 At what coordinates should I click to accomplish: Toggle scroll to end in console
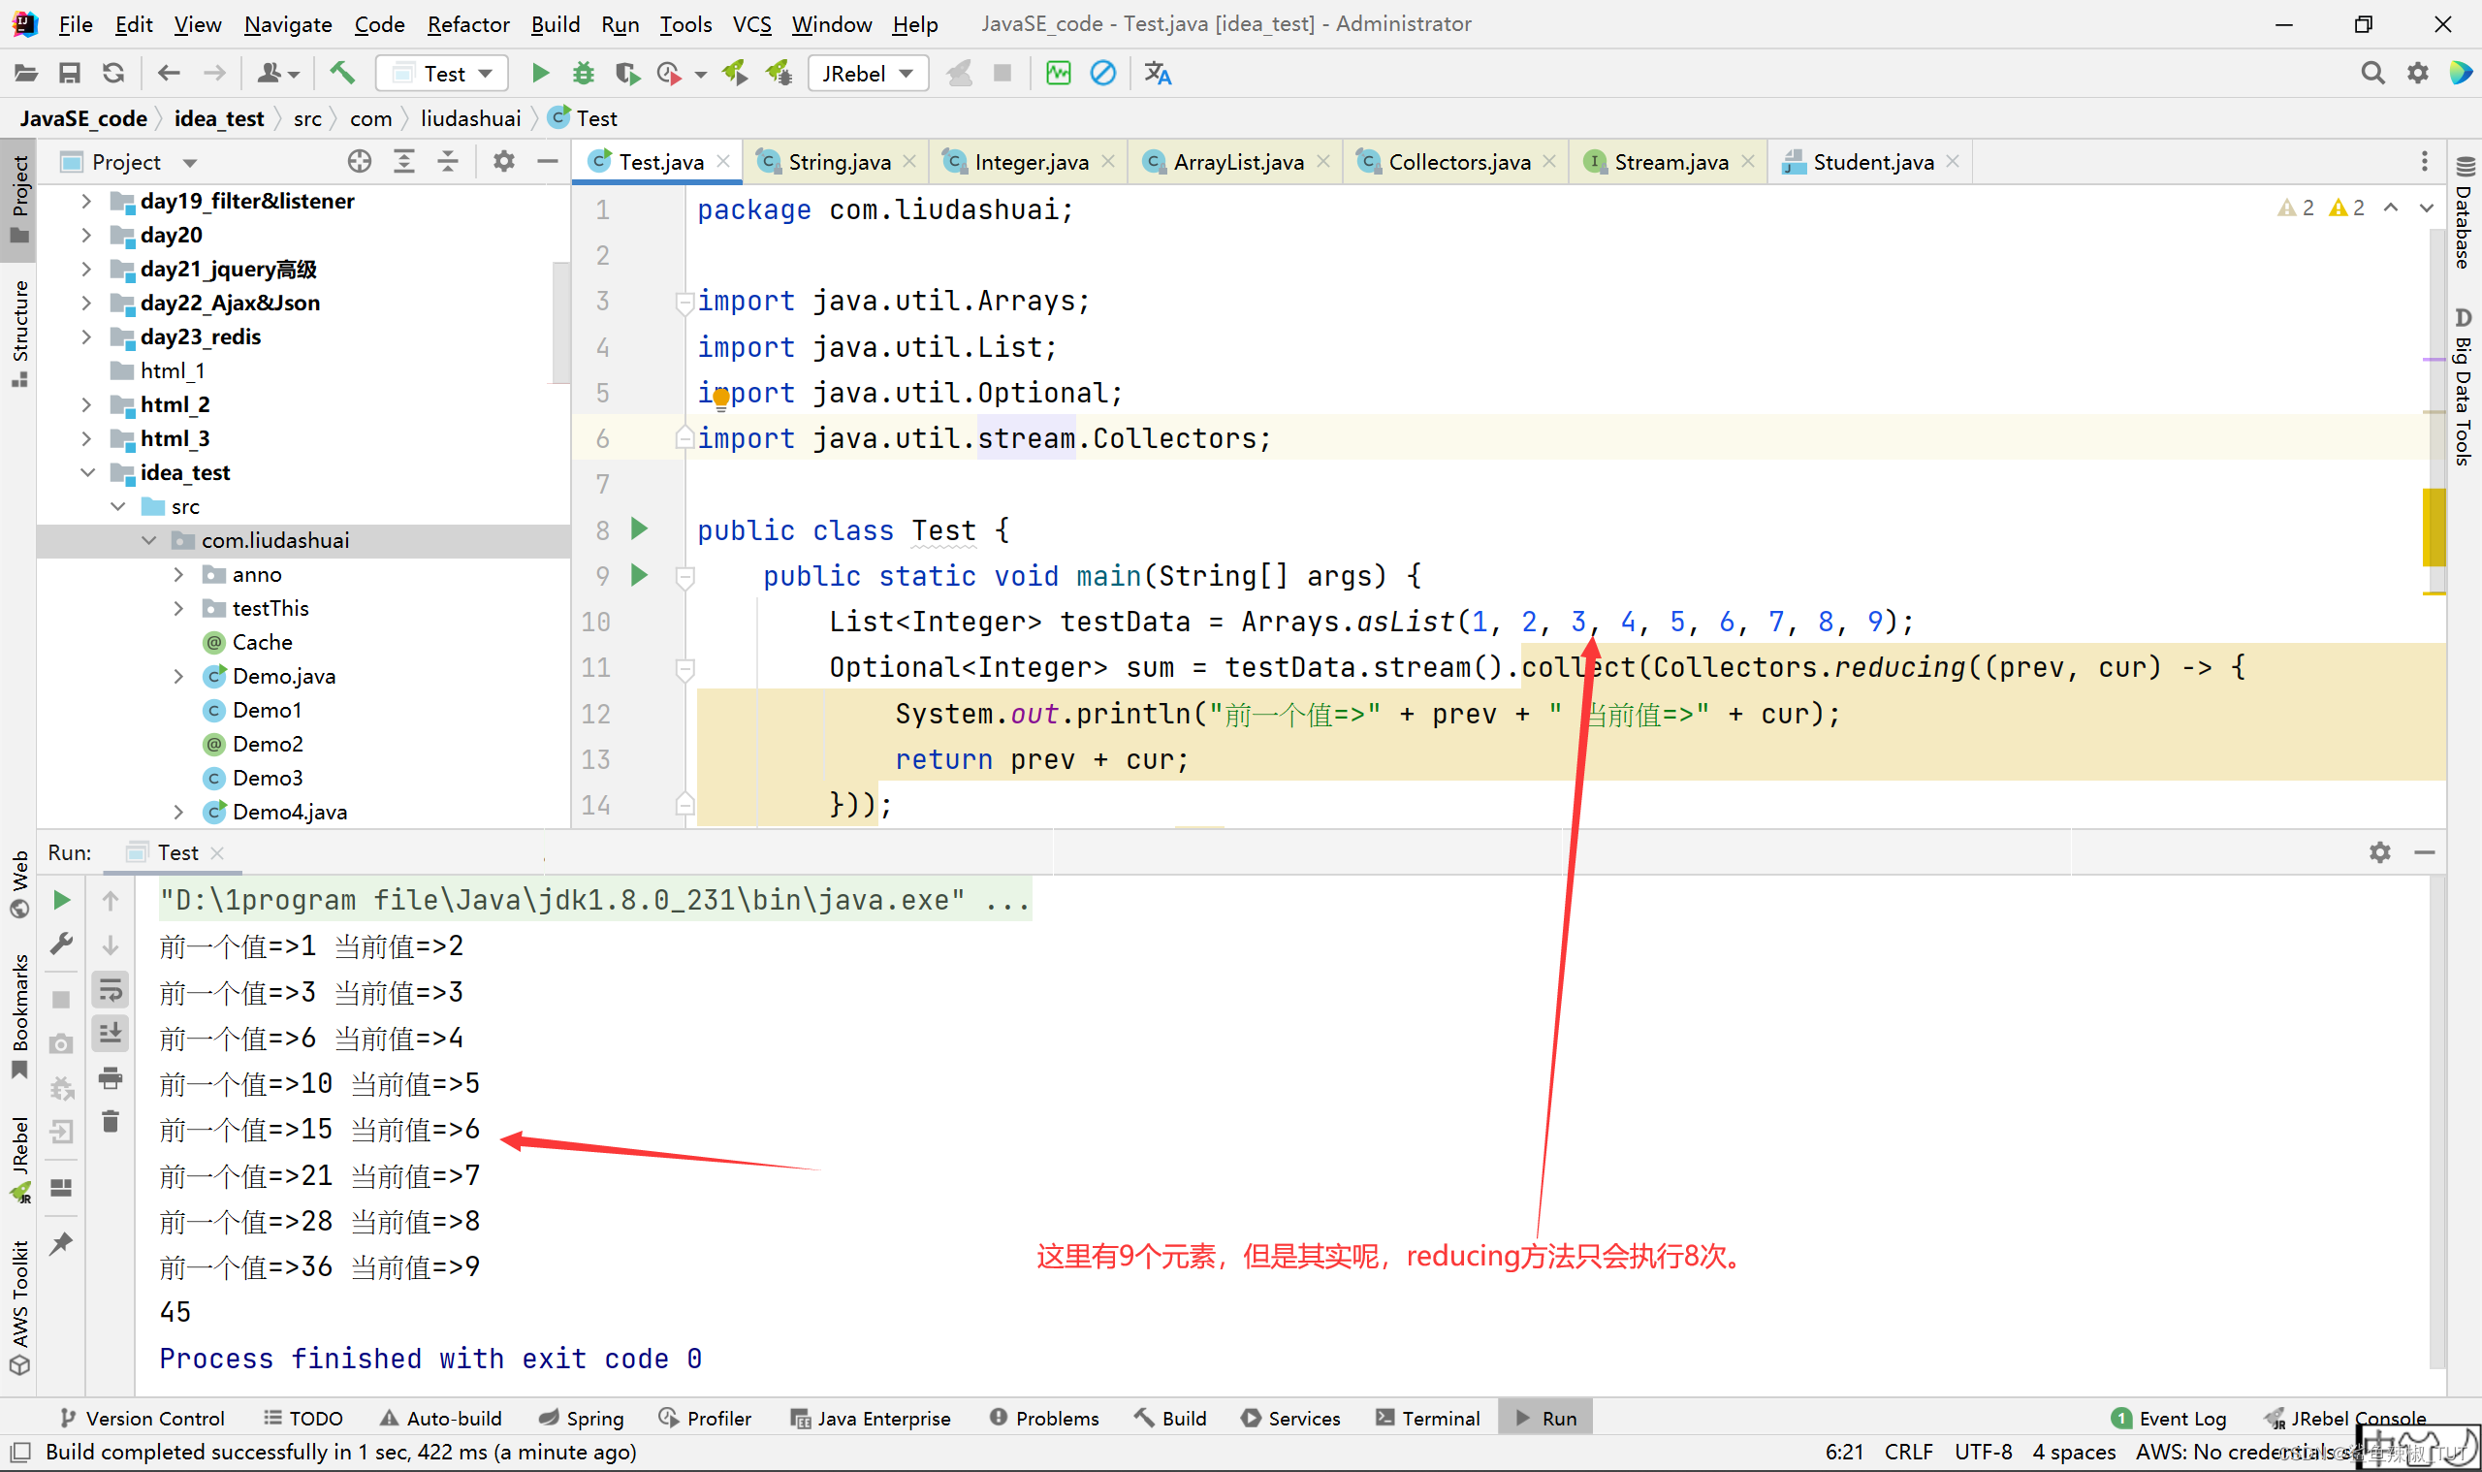click(111, 1034)
